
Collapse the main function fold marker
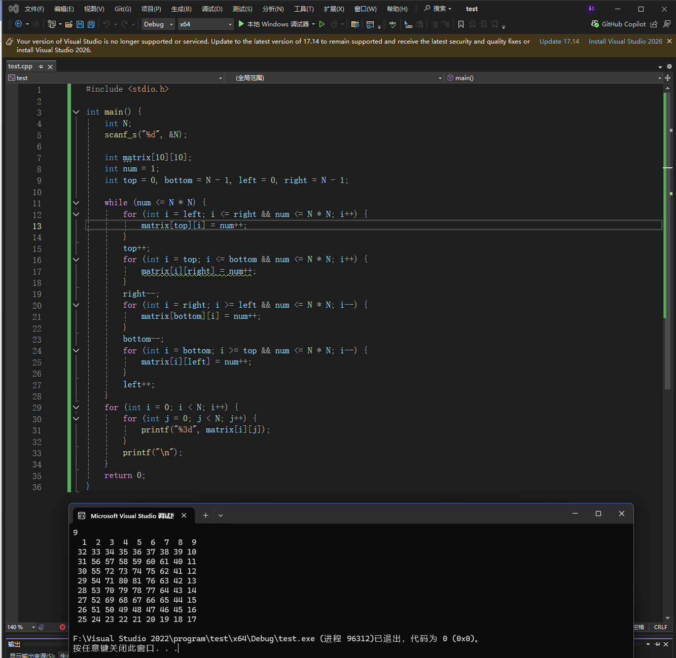point(76,112)
